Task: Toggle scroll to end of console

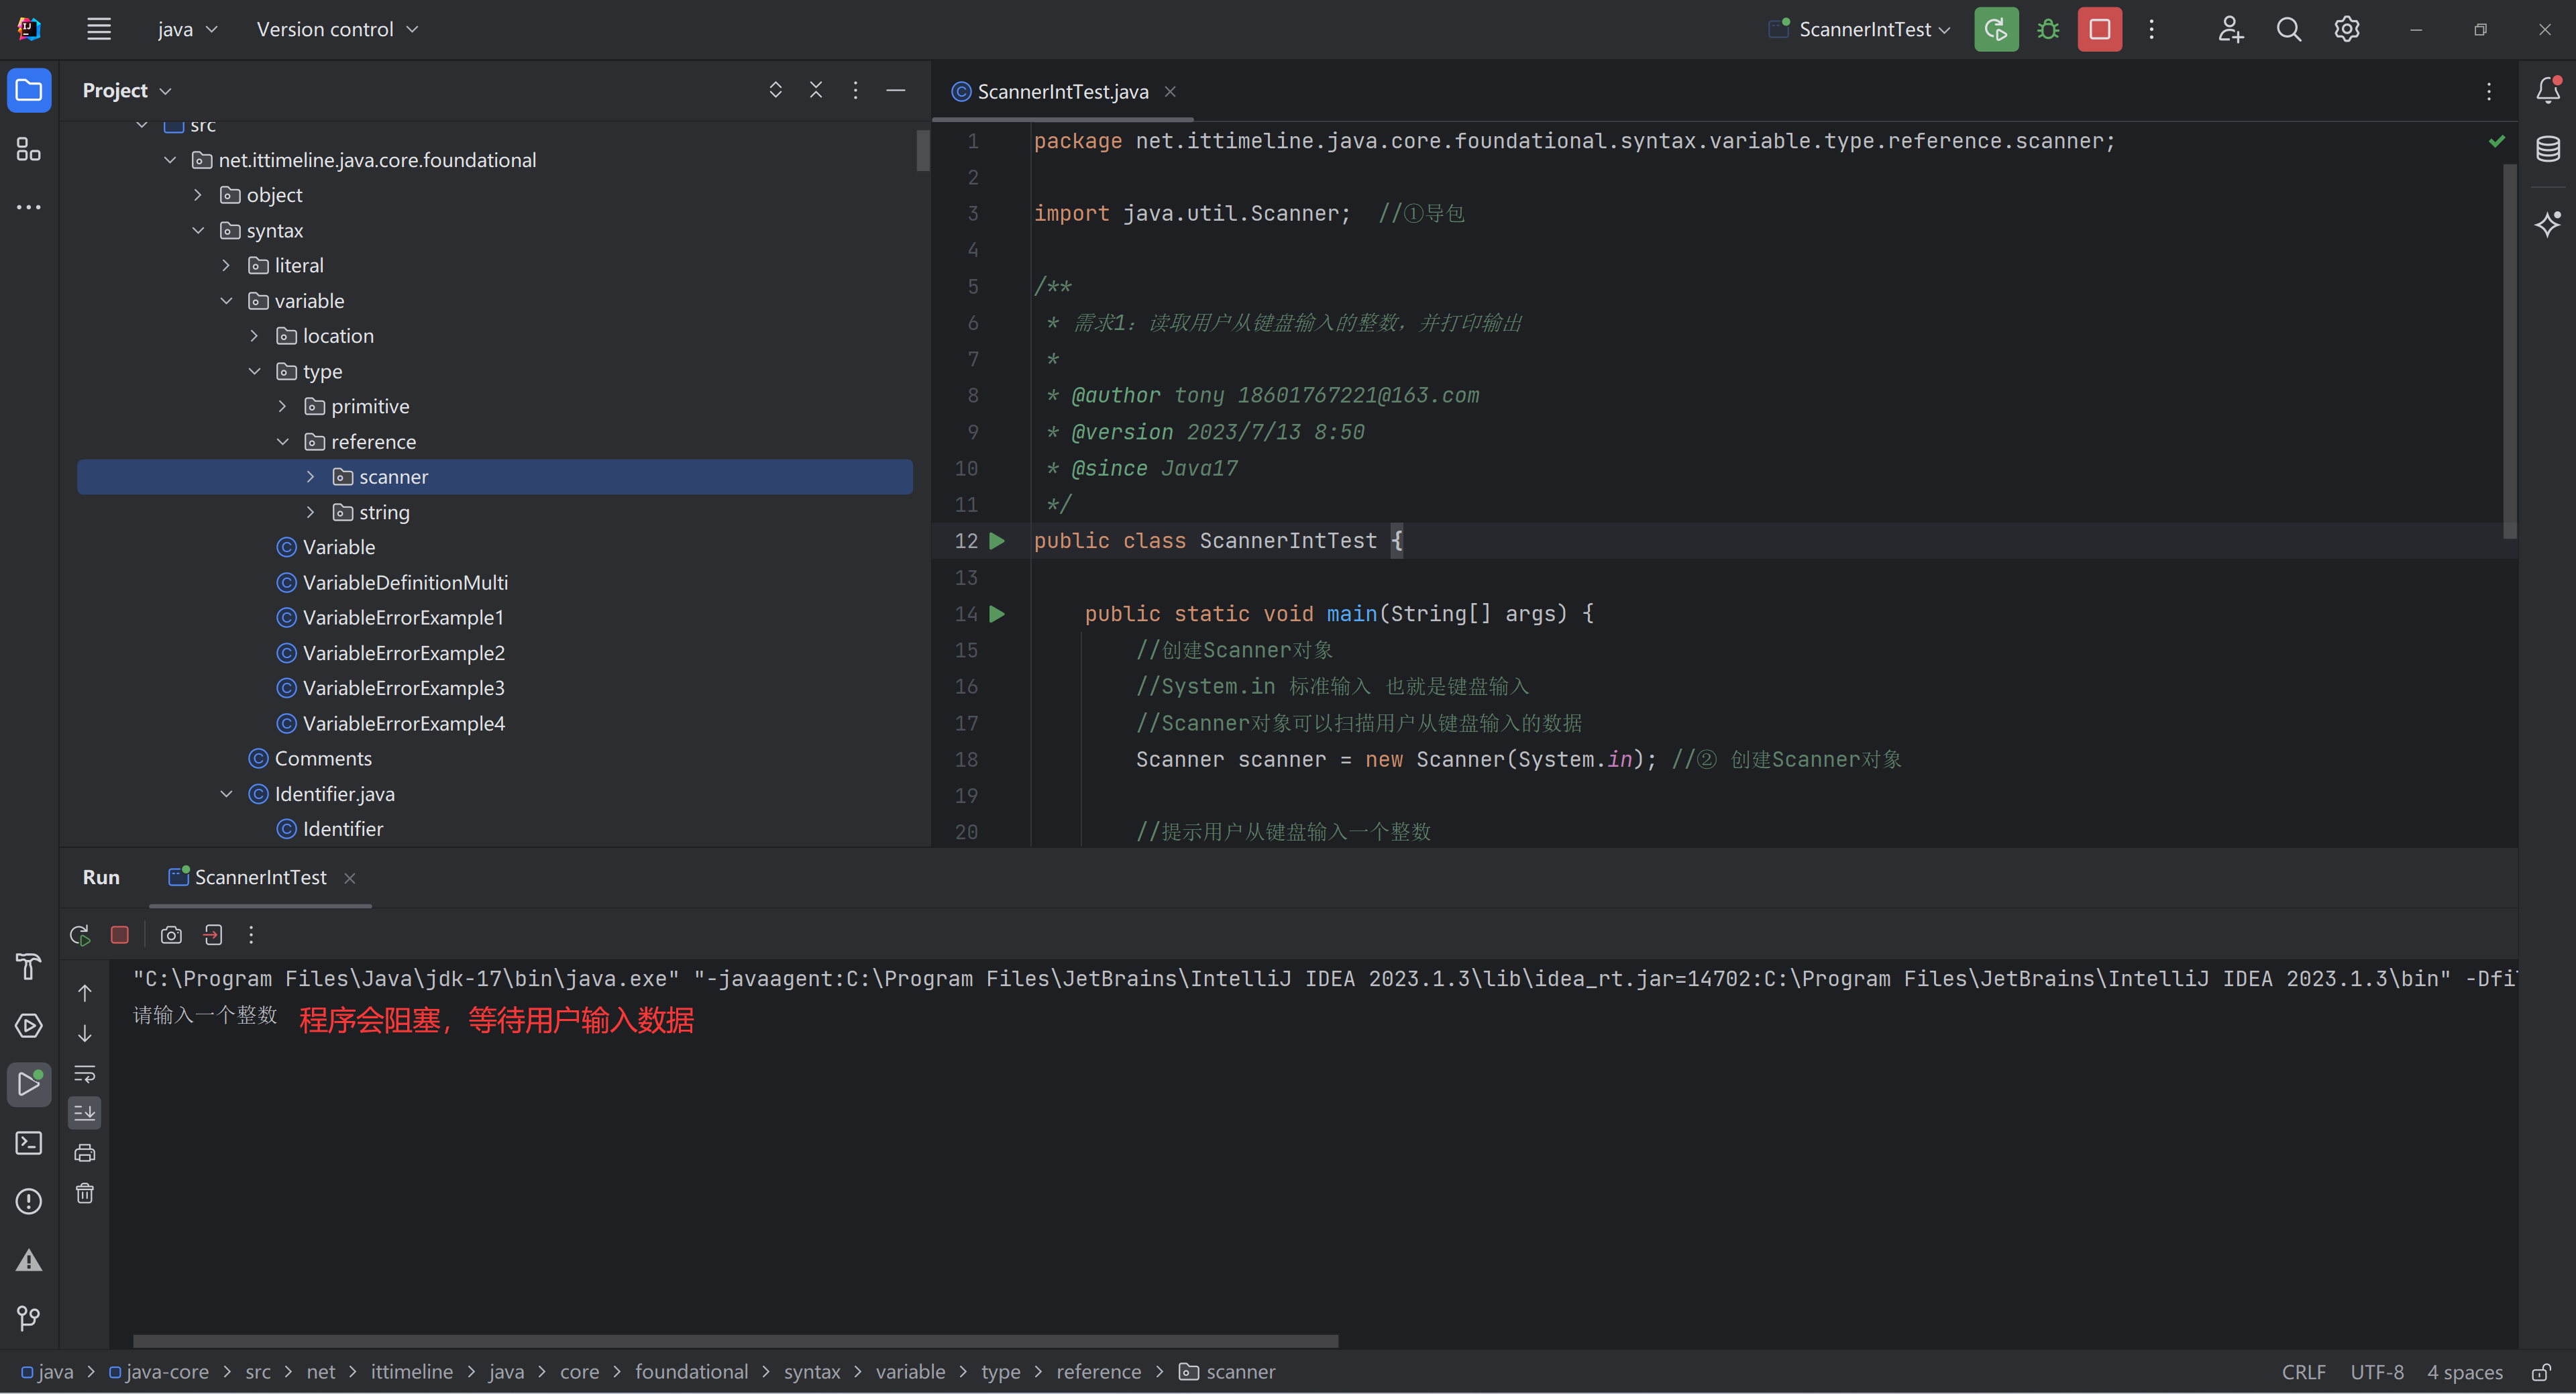Action: [85, 1113]
